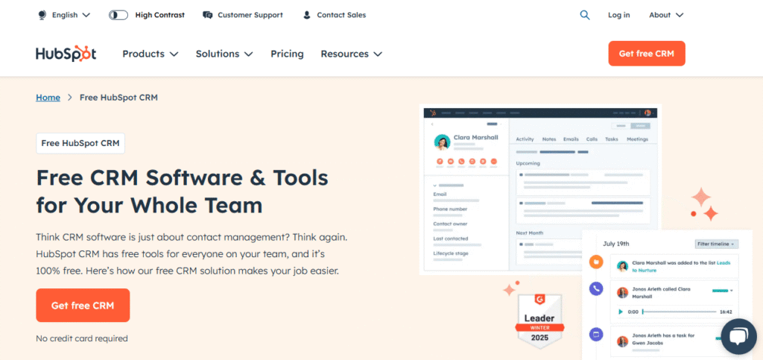Click the Free HubSpot CRM badge

(x=80, y=144)
